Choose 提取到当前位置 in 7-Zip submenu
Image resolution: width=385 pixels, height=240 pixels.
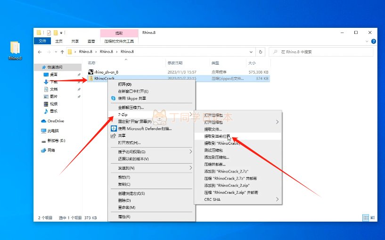point(238,136)
